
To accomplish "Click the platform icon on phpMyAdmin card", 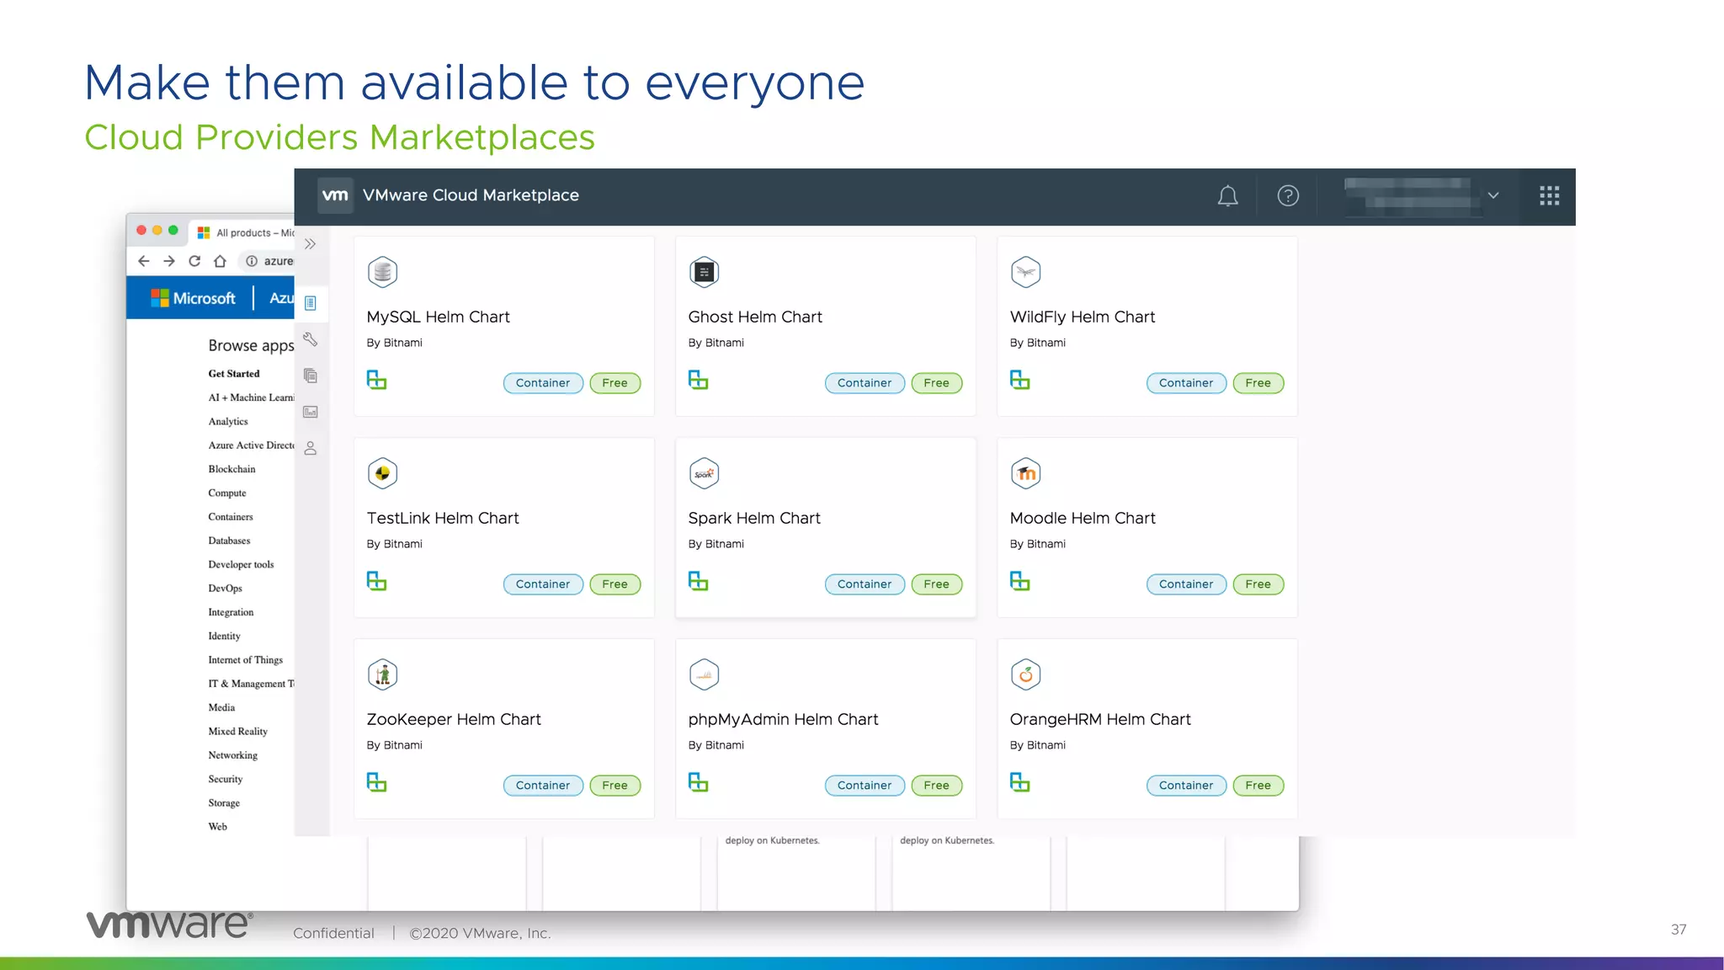I will 698,782.
